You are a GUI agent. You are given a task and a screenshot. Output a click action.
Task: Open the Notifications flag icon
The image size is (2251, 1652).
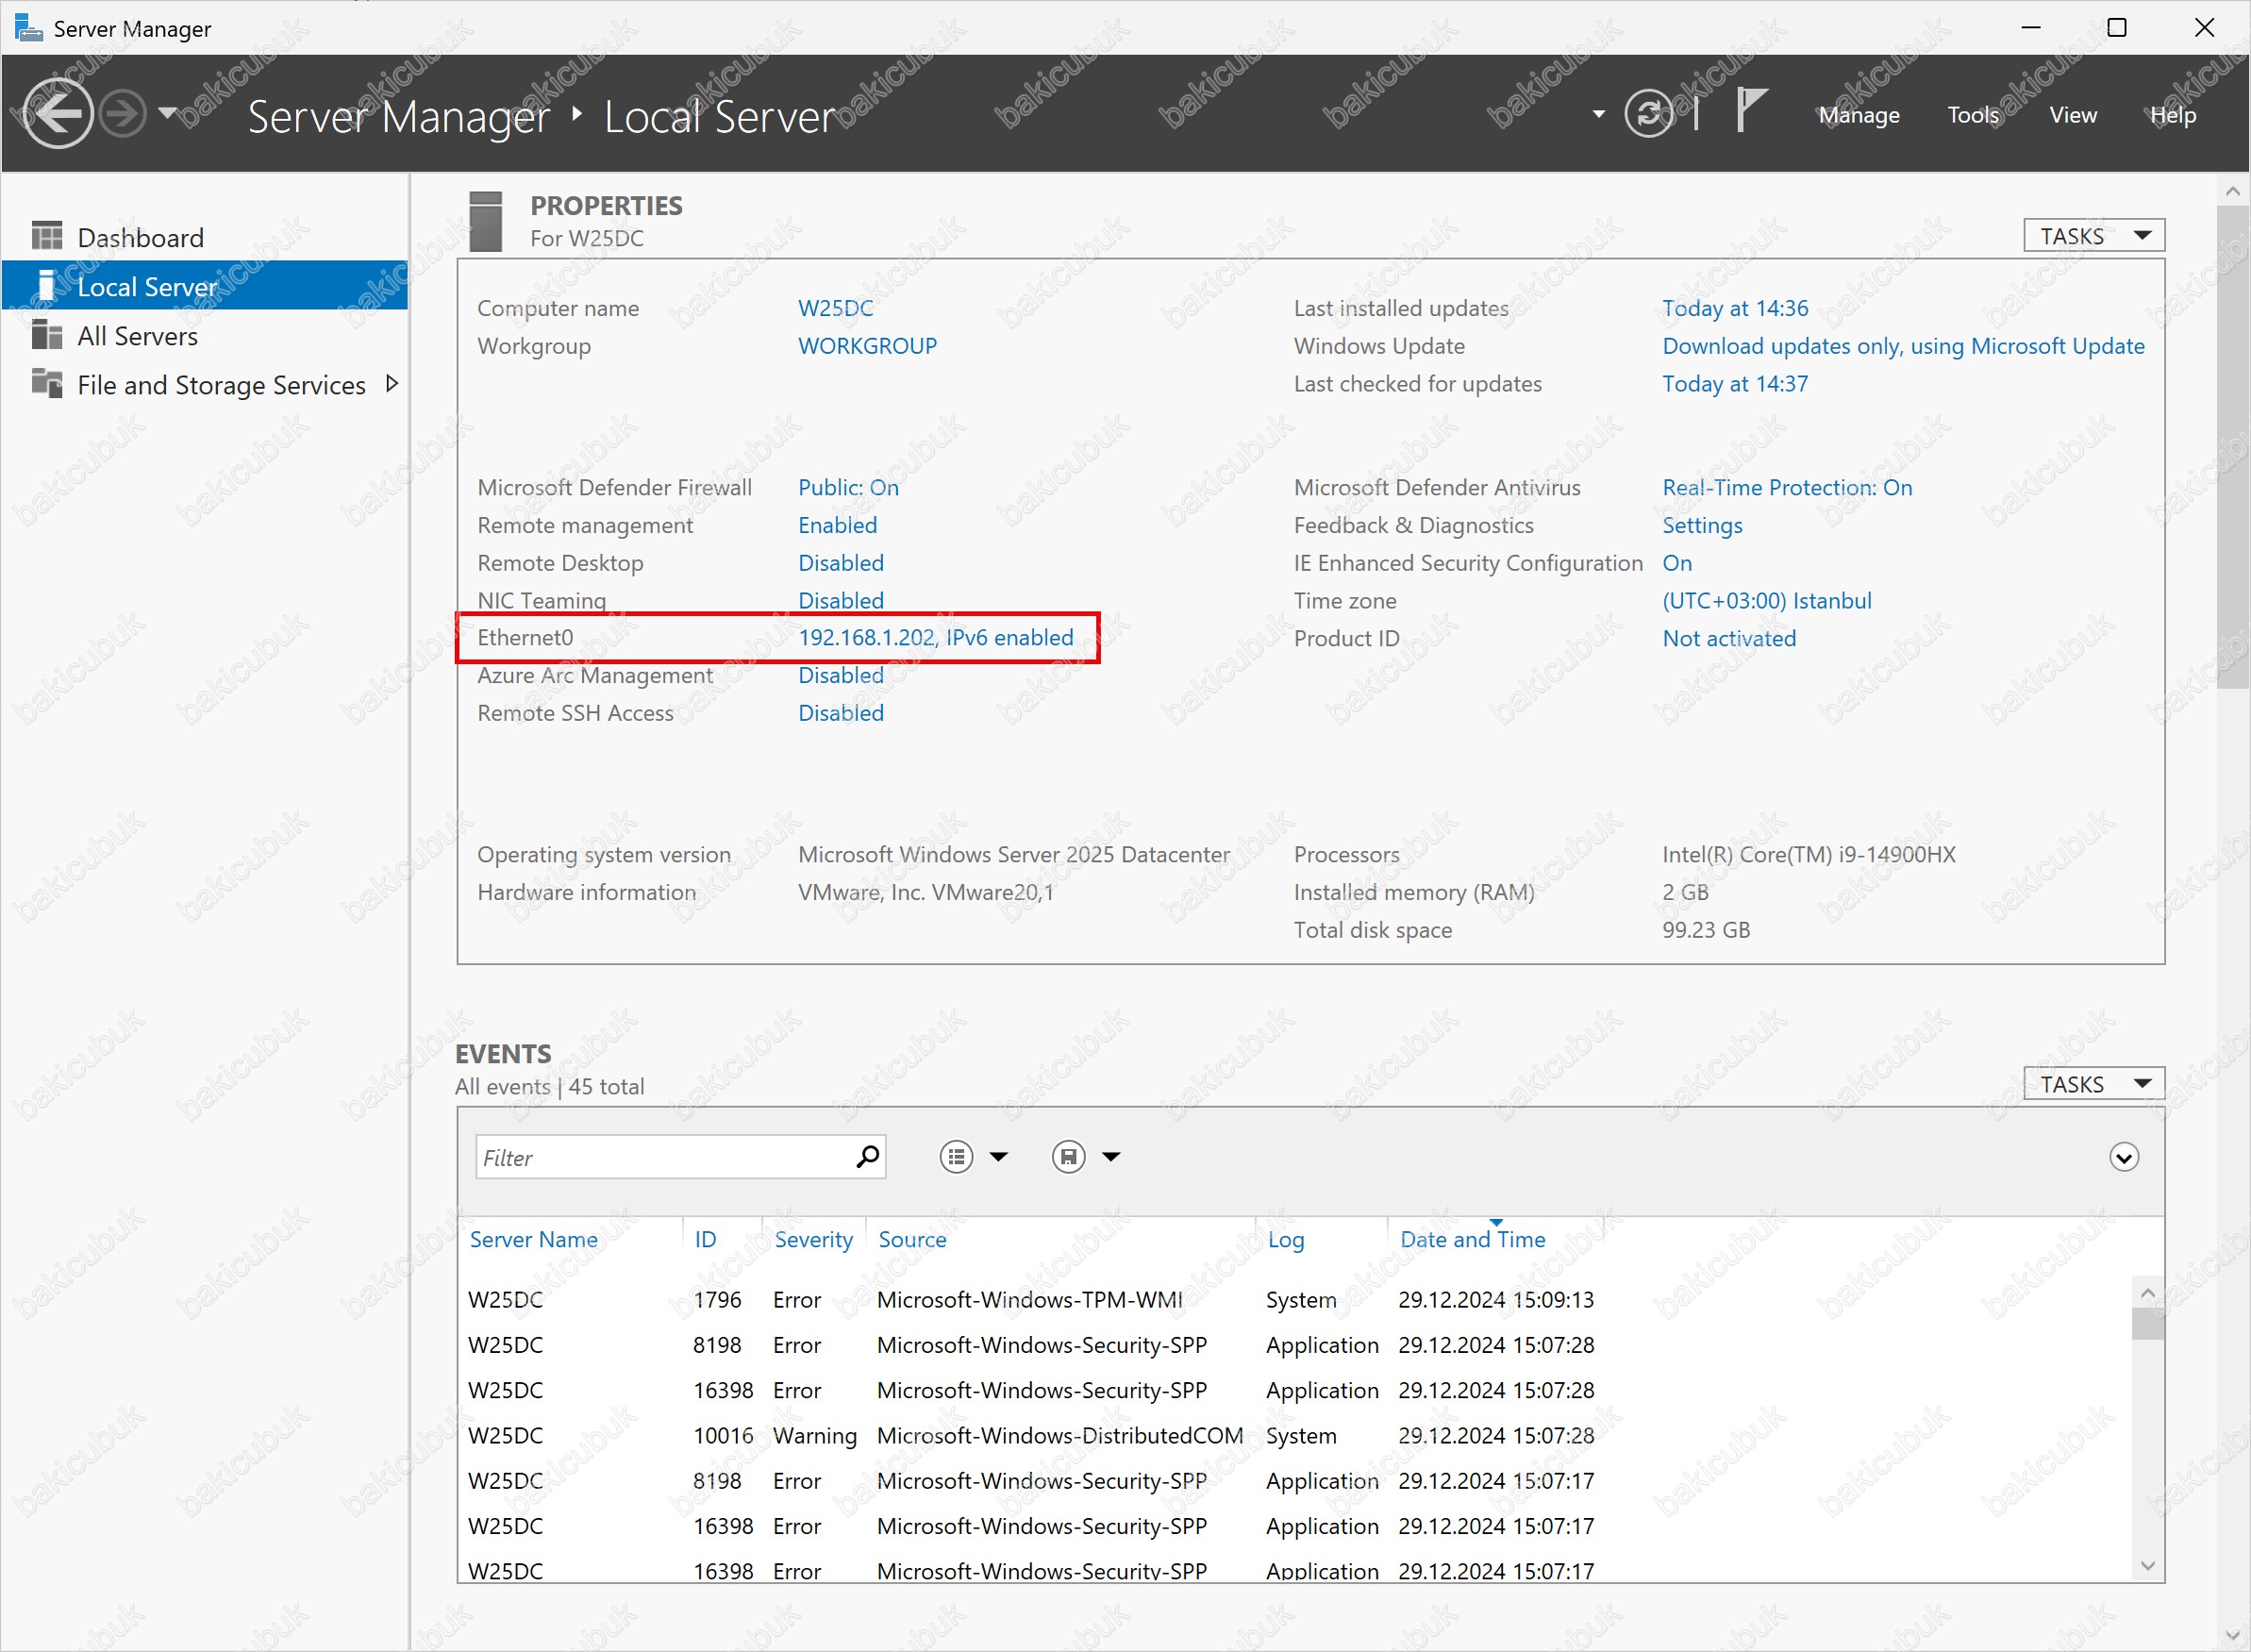pos(1750,111)
